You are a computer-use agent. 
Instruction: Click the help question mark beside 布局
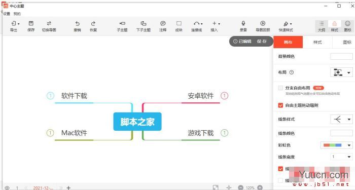[292, 72]
